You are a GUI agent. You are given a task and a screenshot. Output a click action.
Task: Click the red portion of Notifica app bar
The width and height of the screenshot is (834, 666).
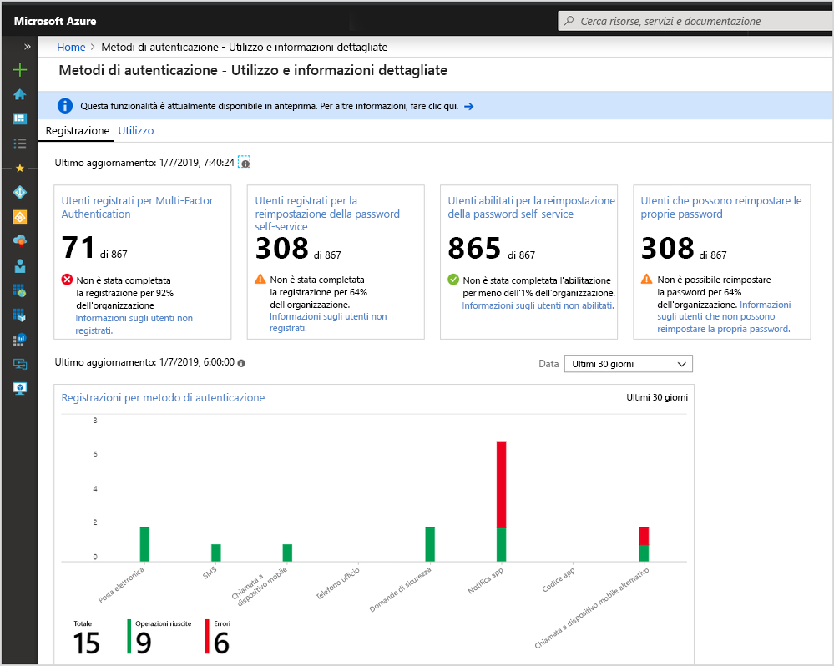click(x=501, y=485)
